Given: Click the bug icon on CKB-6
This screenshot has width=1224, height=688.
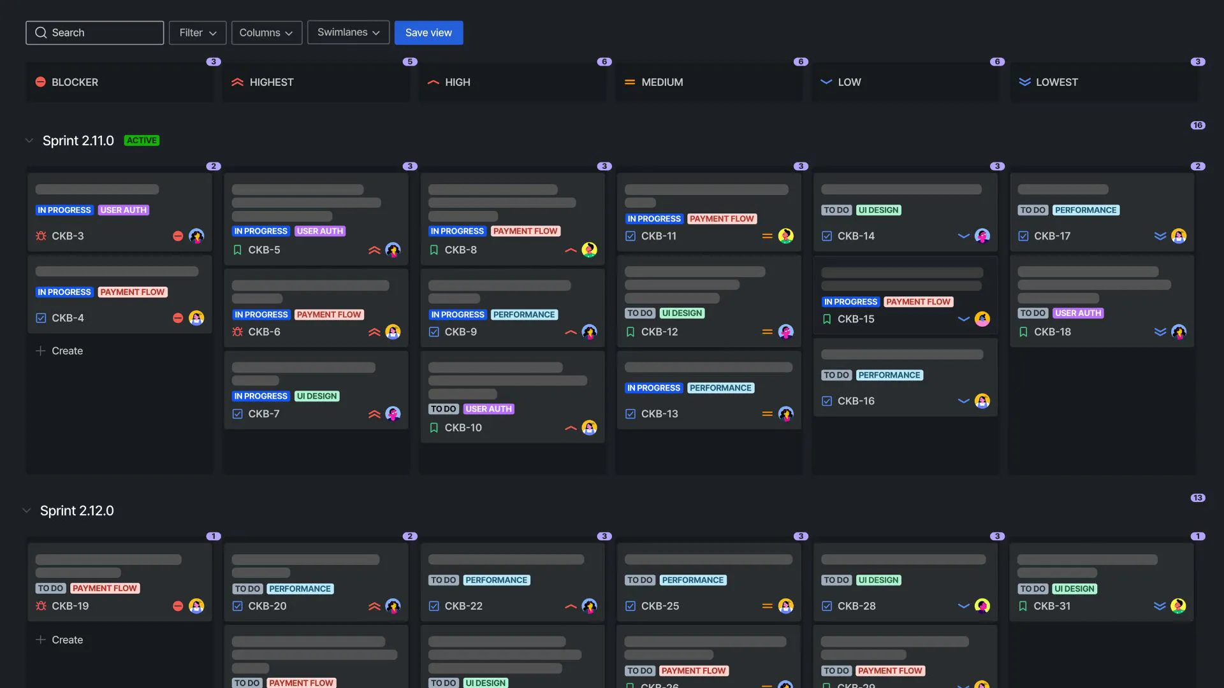Looking at the screenshot, I should pyautogui.click(x=238, y=332).
